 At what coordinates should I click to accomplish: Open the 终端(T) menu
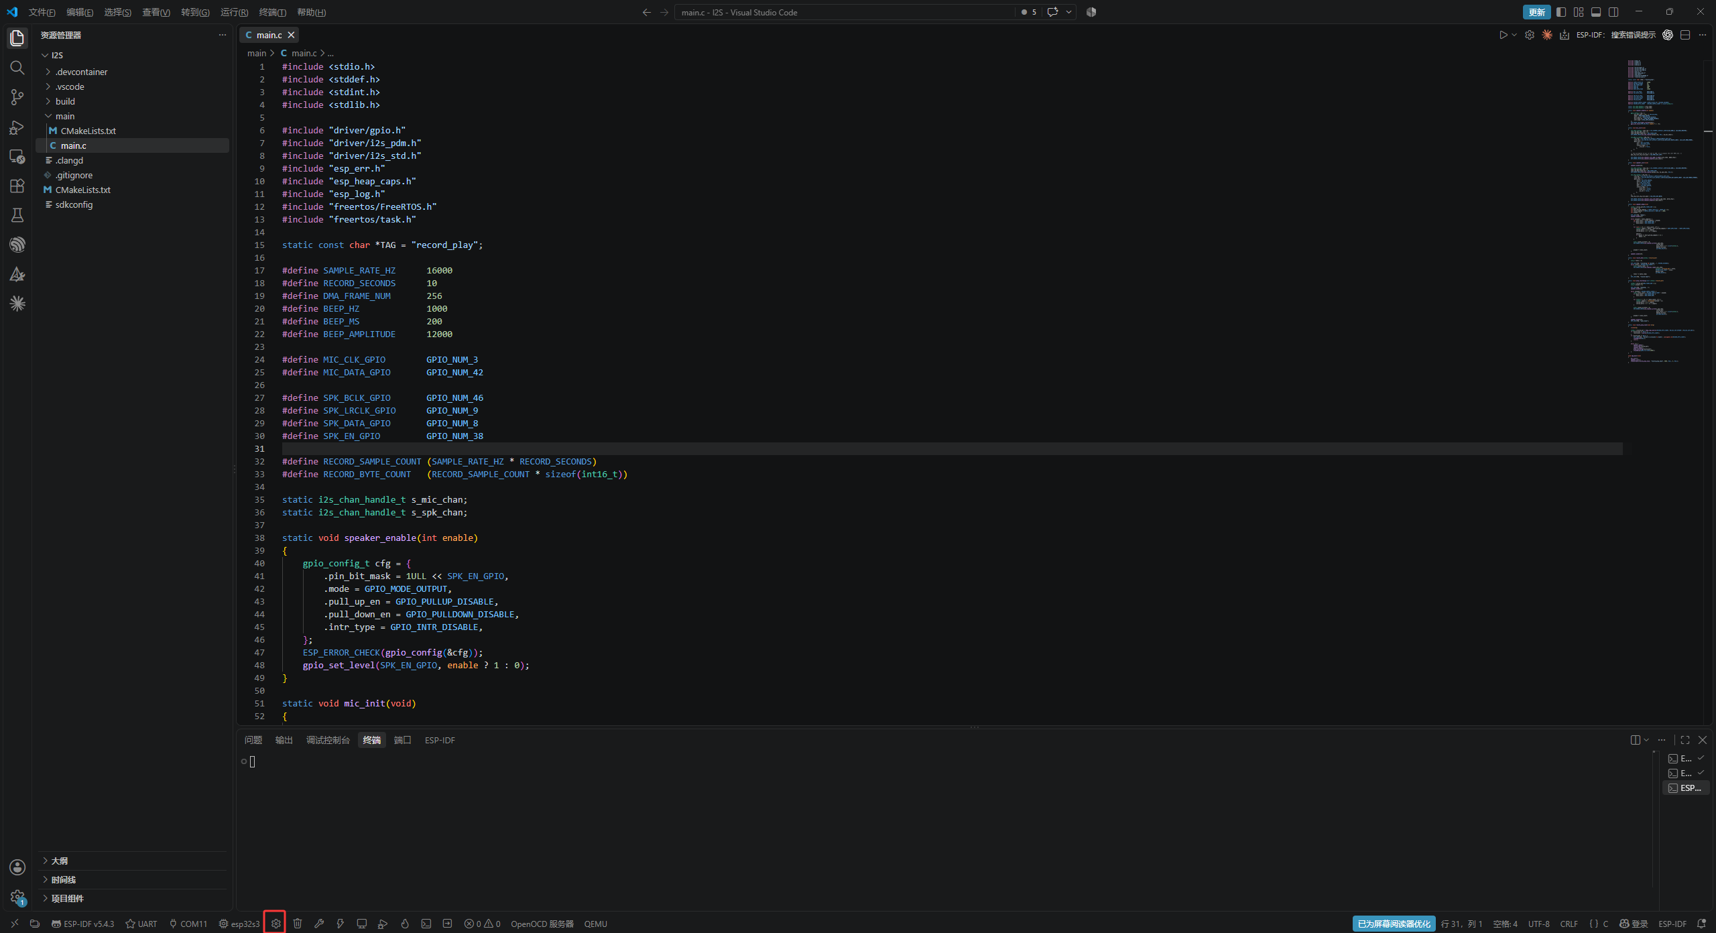click(x=272, y=12)
